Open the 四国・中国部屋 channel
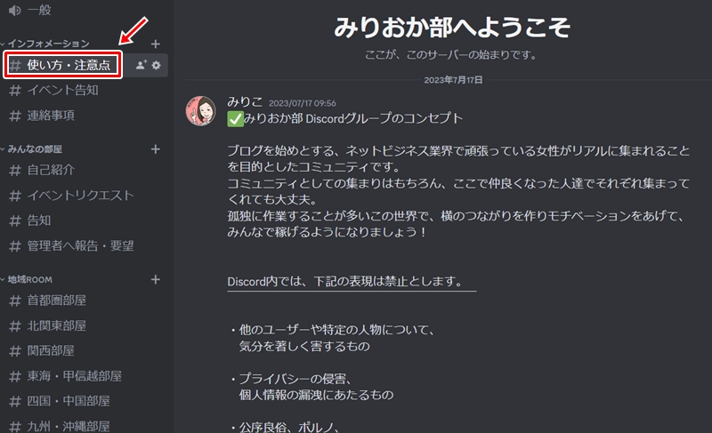This screenshot has width=712, height=433. pyautogui.click(x=69, y=401)
